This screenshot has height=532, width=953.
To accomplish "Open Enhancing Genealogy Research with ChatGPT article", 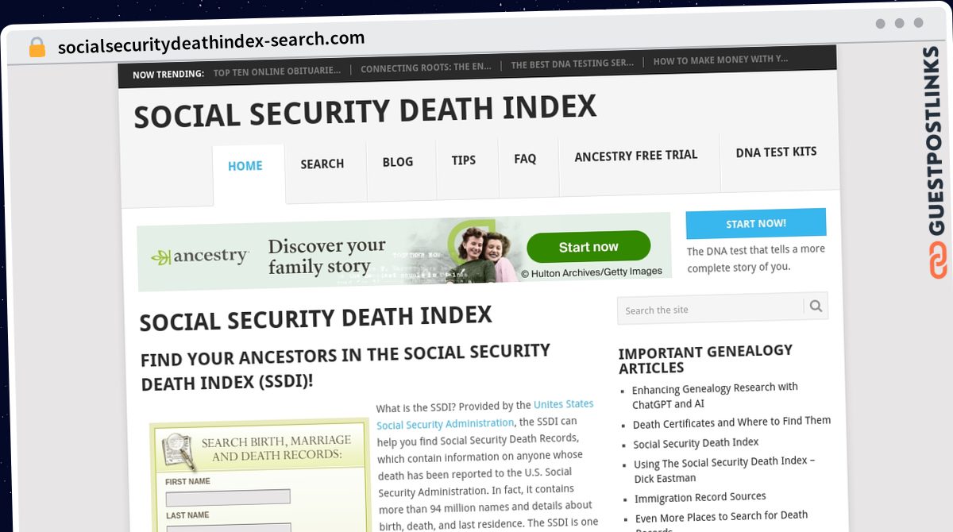I will coord(715,395).
